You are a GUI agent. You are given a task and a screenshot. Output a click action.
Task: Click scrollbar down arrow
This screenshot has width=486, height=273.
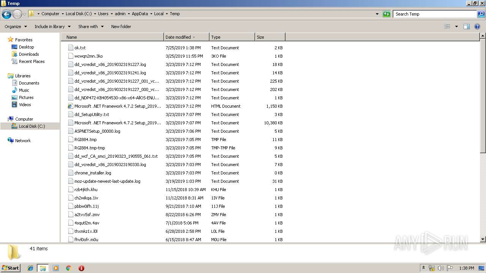[483, 239]
